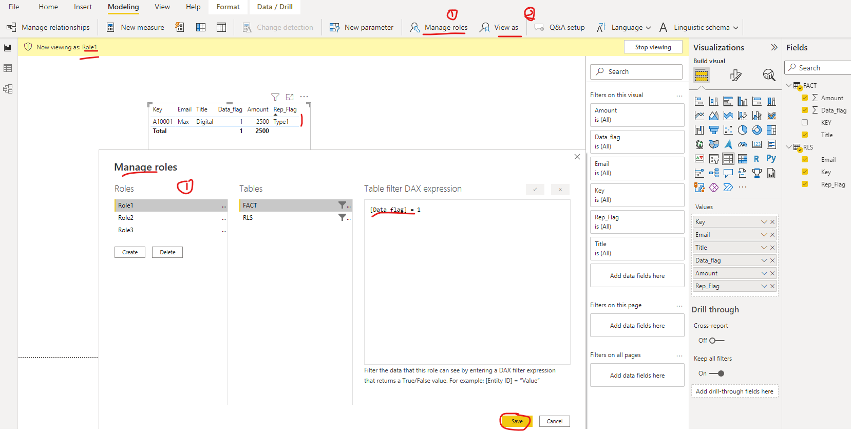
Task: Open dropdown for Email value field
Action: click(764, 235)
